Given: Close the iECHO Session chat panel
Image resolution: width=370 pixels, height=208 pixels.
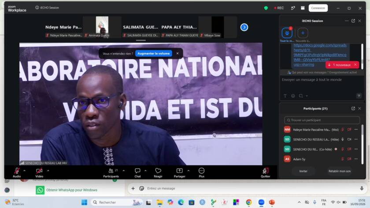Looking at the screenshot, I should [x=359, y=21].
